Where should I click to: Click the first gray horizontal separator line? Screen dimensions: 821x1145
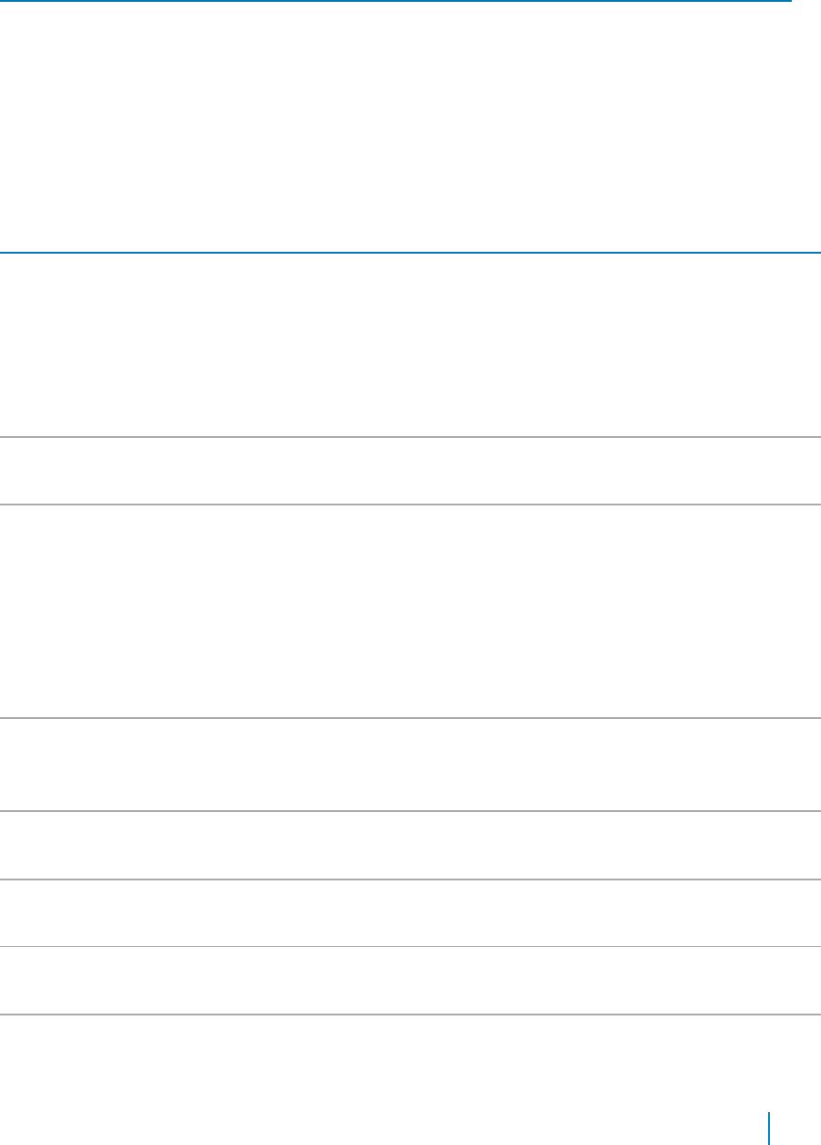pos(410,438)
